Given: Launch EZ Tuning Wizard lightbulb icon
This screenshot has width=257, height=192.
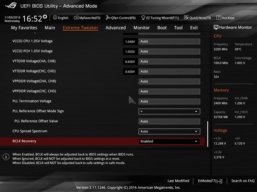Looking at the screenshot, I should 143,17.
